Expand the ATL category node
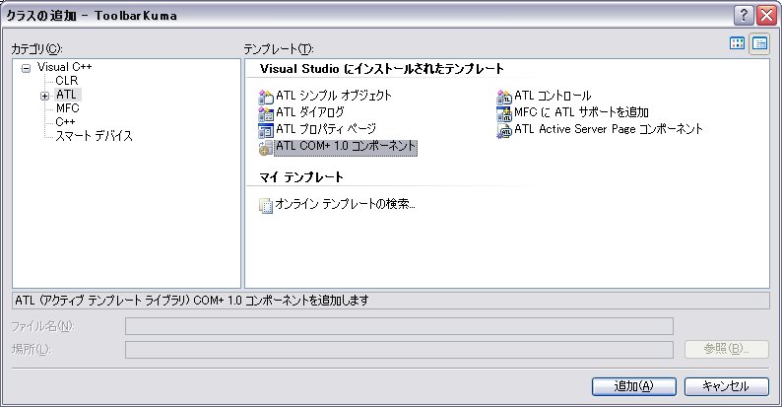782x407 pixels. click(45, 96)
